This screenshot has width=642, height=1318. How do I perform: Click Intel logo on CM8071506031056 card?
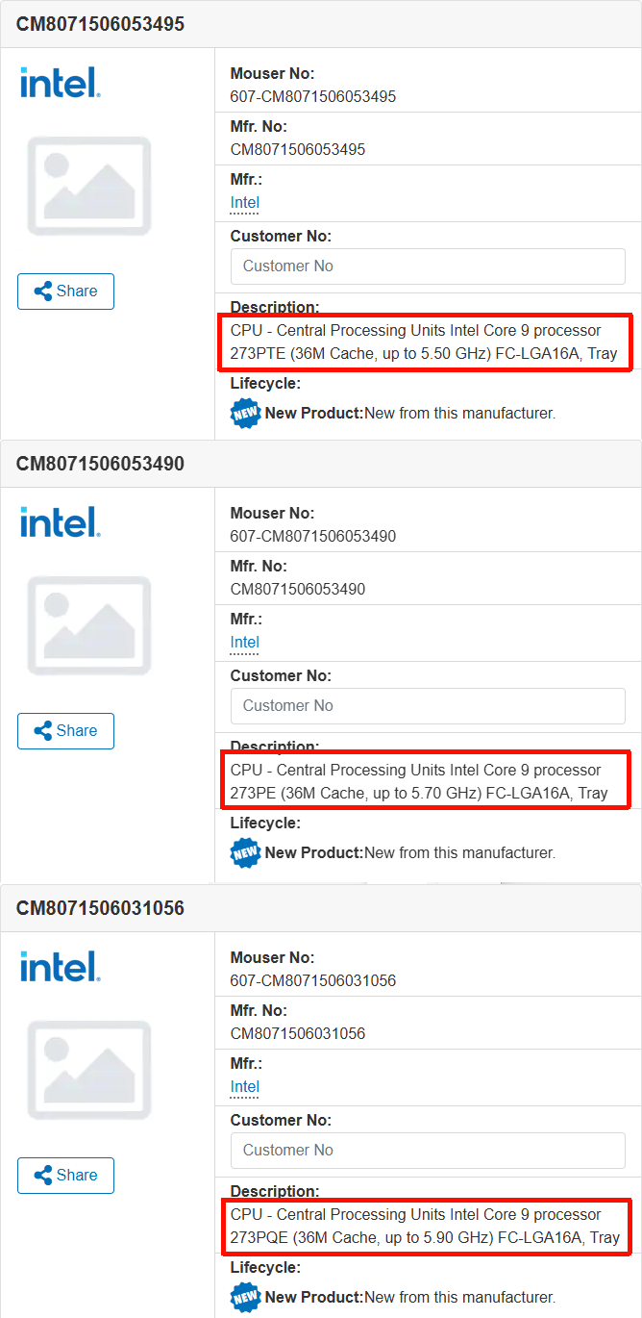click(60, 967)
